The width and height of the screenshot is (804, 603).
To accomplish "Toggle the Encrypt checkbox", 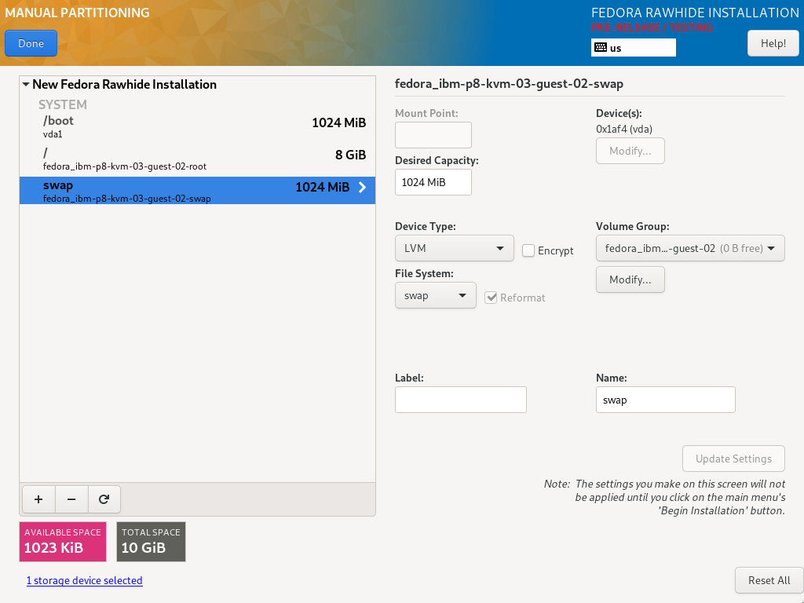I will [x=528, y=250].
